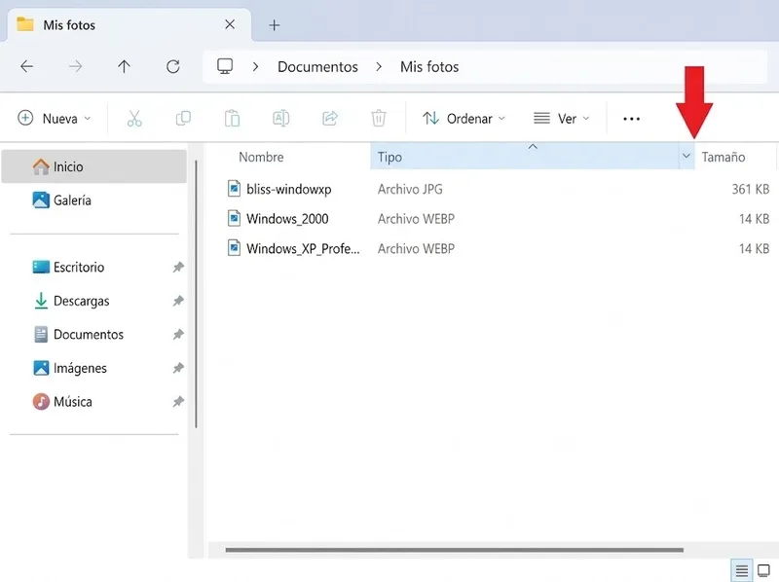Unpin Escritorio using its pin icon
Viewport: 779px width, 582px height.
(178, 268)
